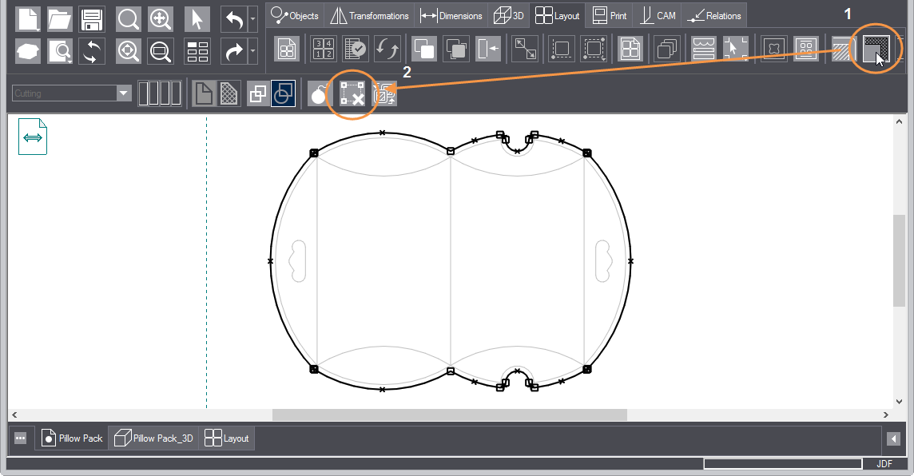The image size is (914, 476).
Task: Click the bomb icon in toolbar
Action: (319, 94)
